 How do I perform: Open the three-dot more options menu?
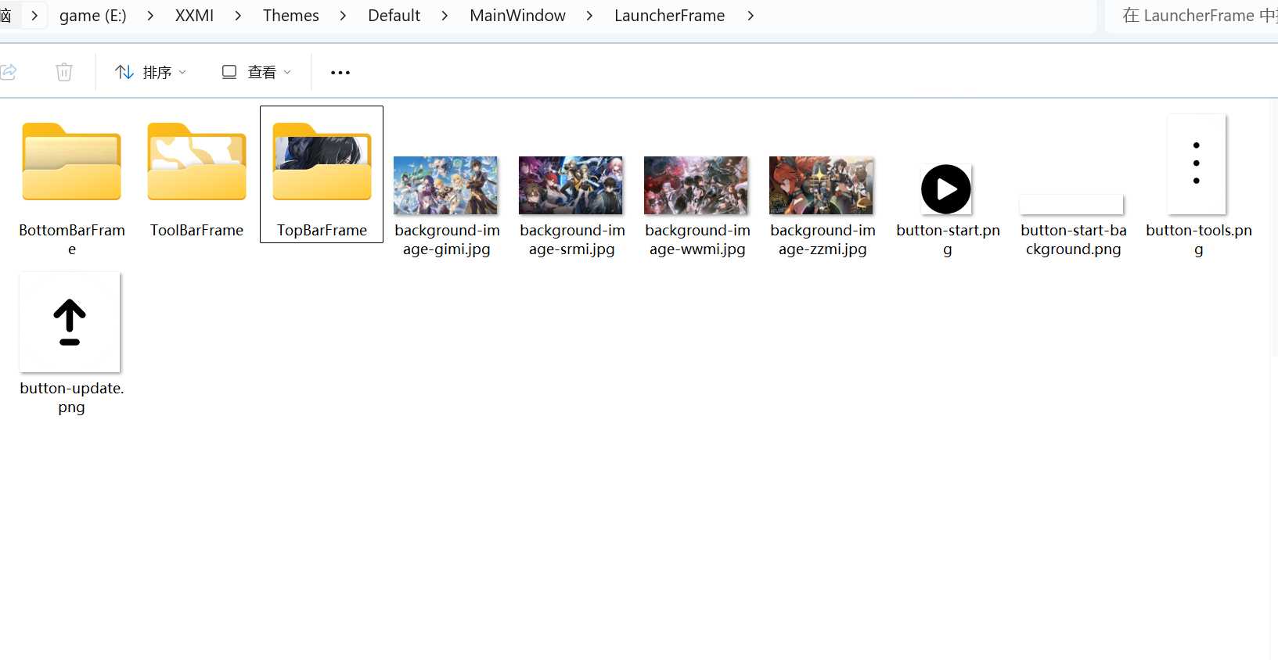[x=340, y=73]
